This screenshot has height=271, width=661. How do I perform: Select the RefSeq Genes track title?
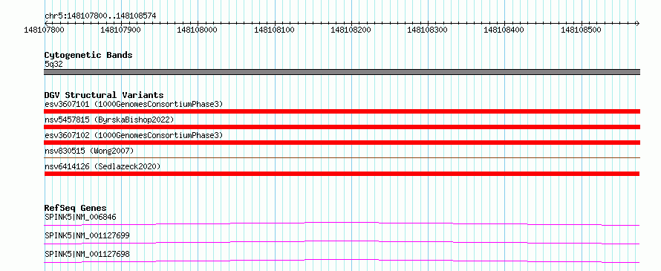pyautogui.click(x=76, y=208)
